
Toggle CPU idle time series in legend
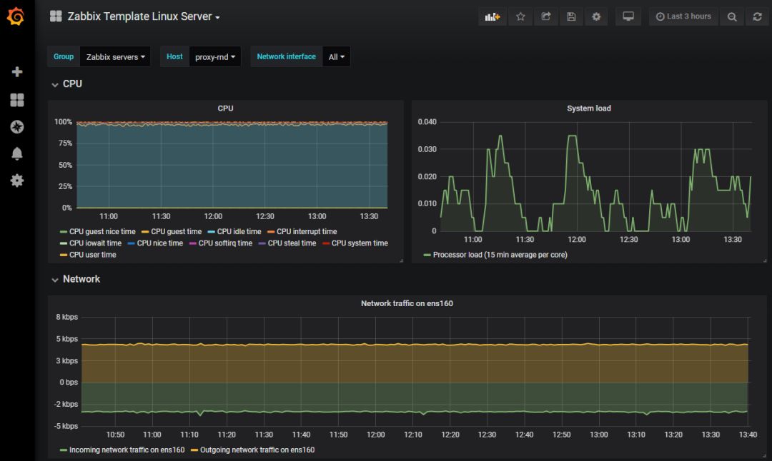239,232
